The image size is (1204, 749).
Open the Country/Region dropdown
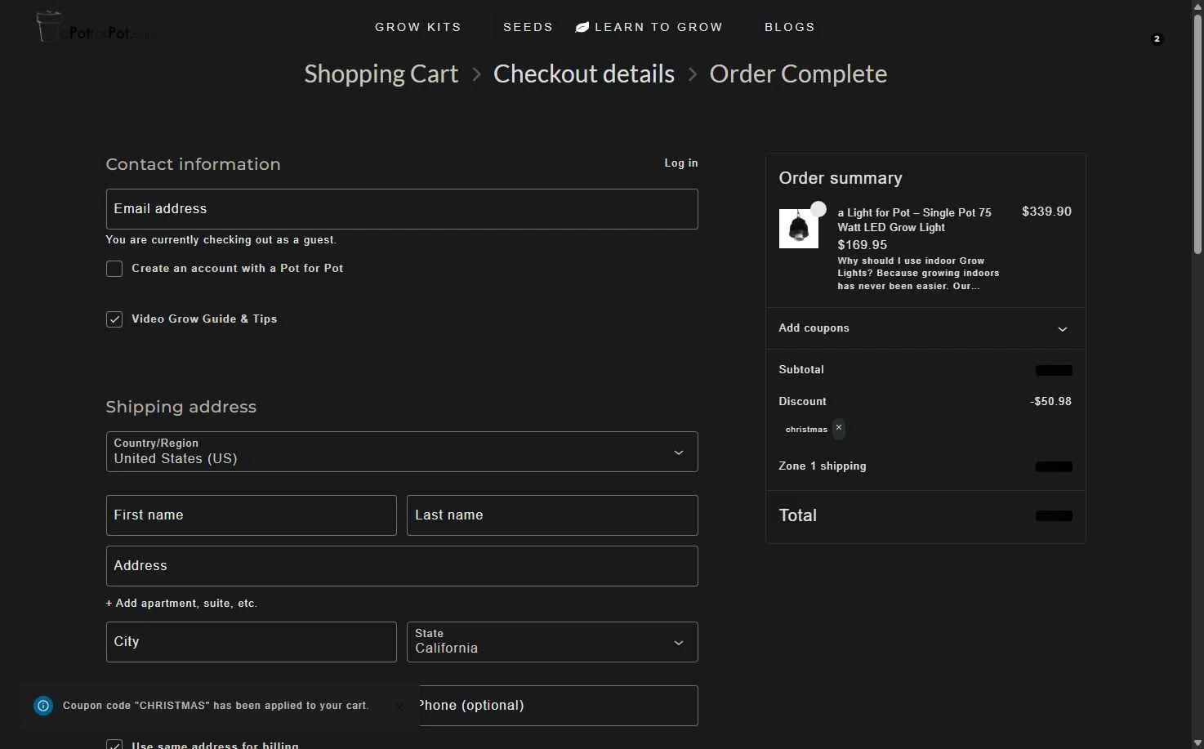click(x=402, y=452)
